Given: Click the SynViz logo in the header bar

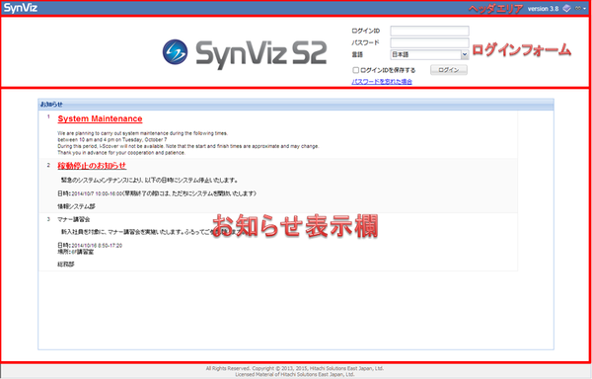Looking at the screenshot, I should (21, 8).
